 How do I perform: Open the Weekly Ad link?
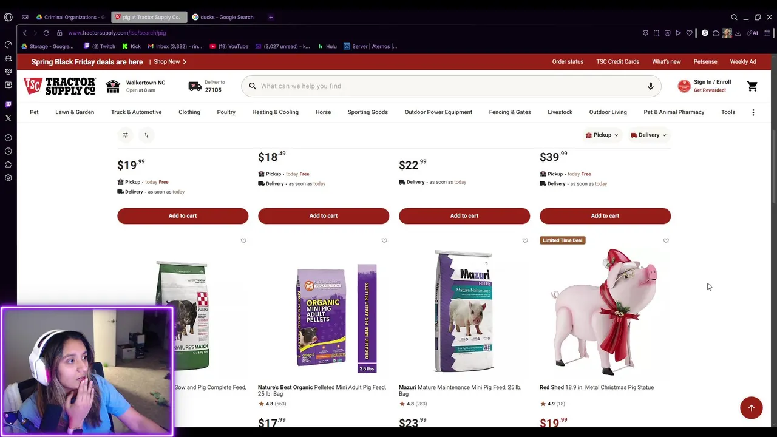tap(743, 62)
